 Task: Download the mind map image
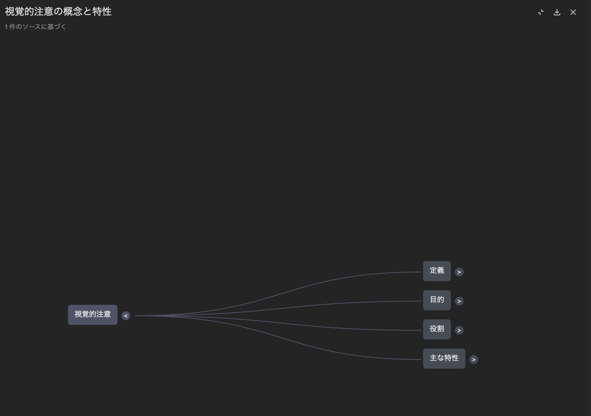[557, 12]
